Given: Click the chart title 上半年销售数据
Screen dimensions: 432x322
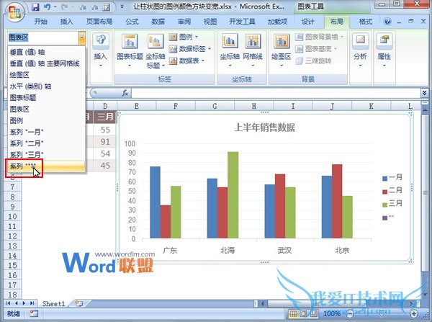Looking at the screenshot, I should click(264, 128).
